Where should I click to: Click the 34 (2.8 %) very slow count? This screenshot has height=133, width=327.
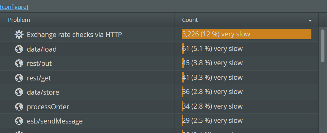coord(212,106)
